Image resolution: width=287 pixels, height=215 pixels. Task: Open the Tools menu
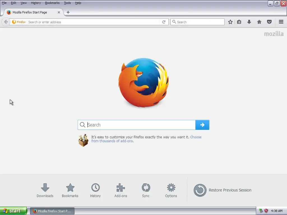(67, 3)
